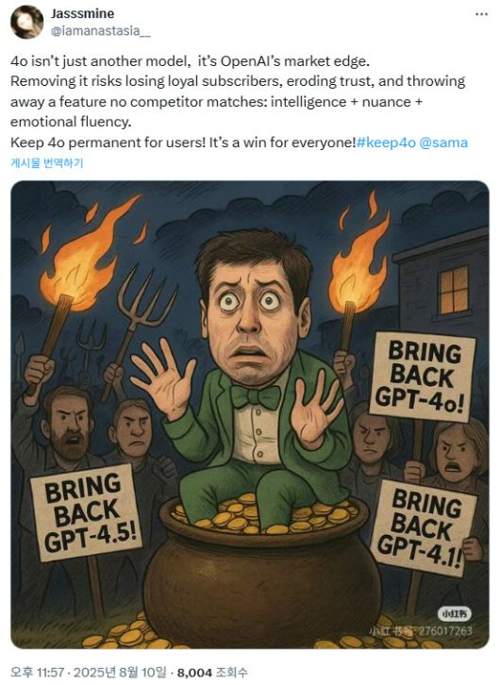
Task: Click the 2025년 8월 10일 date
Action: tap(120, 672)
